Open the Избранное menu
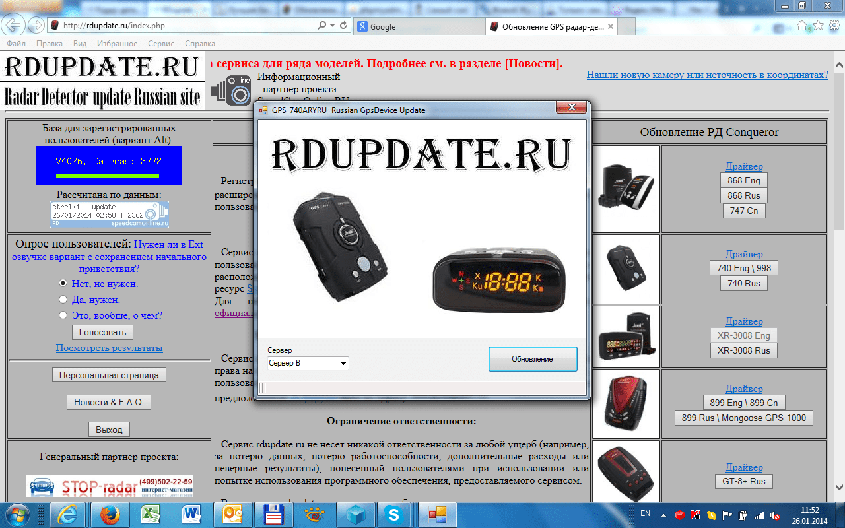The width and height of the screenshot is (845, 528). click(117, 44)
